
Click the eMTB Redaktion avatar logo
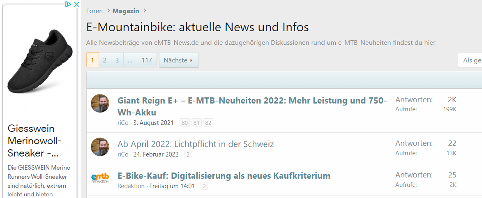[x=100, y=178]
